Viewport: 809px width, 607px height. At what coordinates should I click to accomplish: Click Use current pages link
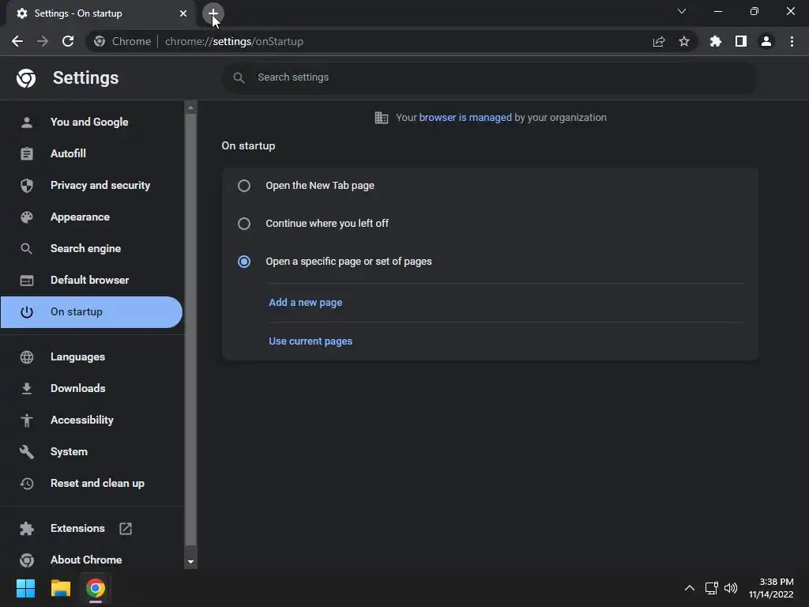tap(310, 341)
